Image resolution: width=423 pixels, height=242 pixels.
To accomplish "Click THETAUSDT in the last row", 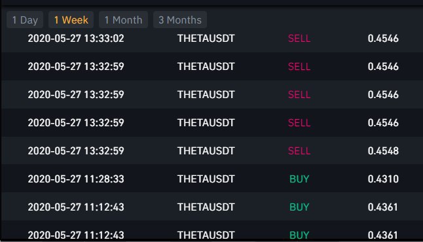I will click(206, 235).
